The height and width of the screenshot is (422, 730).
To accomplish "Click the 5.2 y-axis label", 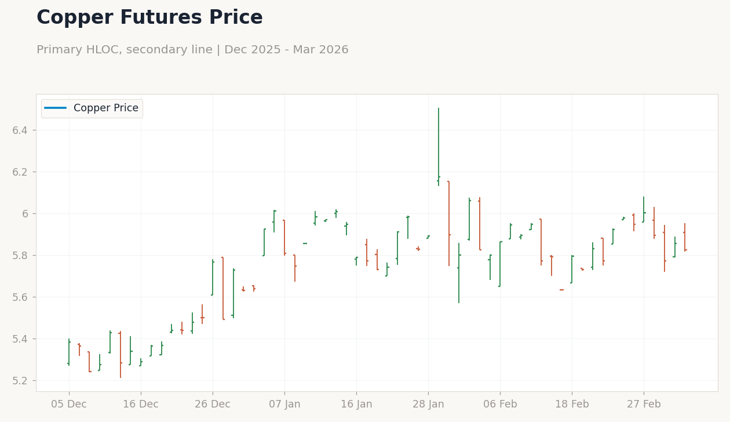I will click(x=20, y=381).
